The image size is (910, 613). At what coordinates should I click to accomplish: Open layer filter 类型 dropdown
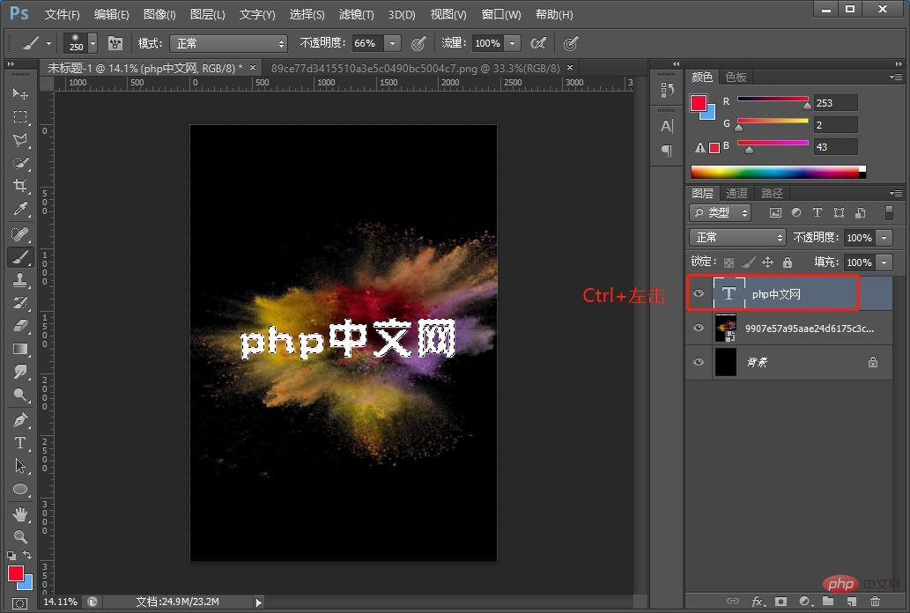point(721,213)
